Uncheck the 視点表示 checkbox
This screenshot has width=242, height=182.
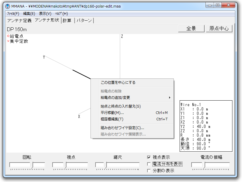pyautogui.click(x=149, y=157)
